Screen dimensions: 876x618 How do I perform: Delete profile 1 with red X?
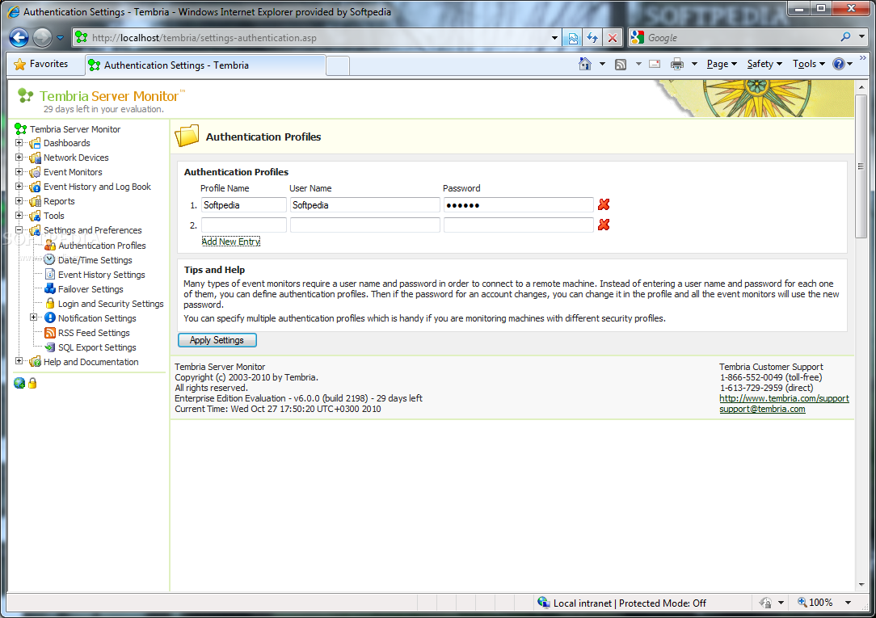pos(604,205)
